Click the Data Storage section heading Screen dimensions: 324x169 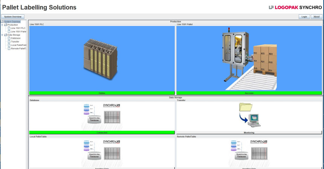tap(176, 98)
